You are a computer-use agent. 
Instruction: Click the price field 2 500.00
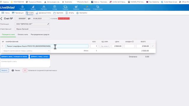coord(117,46)
